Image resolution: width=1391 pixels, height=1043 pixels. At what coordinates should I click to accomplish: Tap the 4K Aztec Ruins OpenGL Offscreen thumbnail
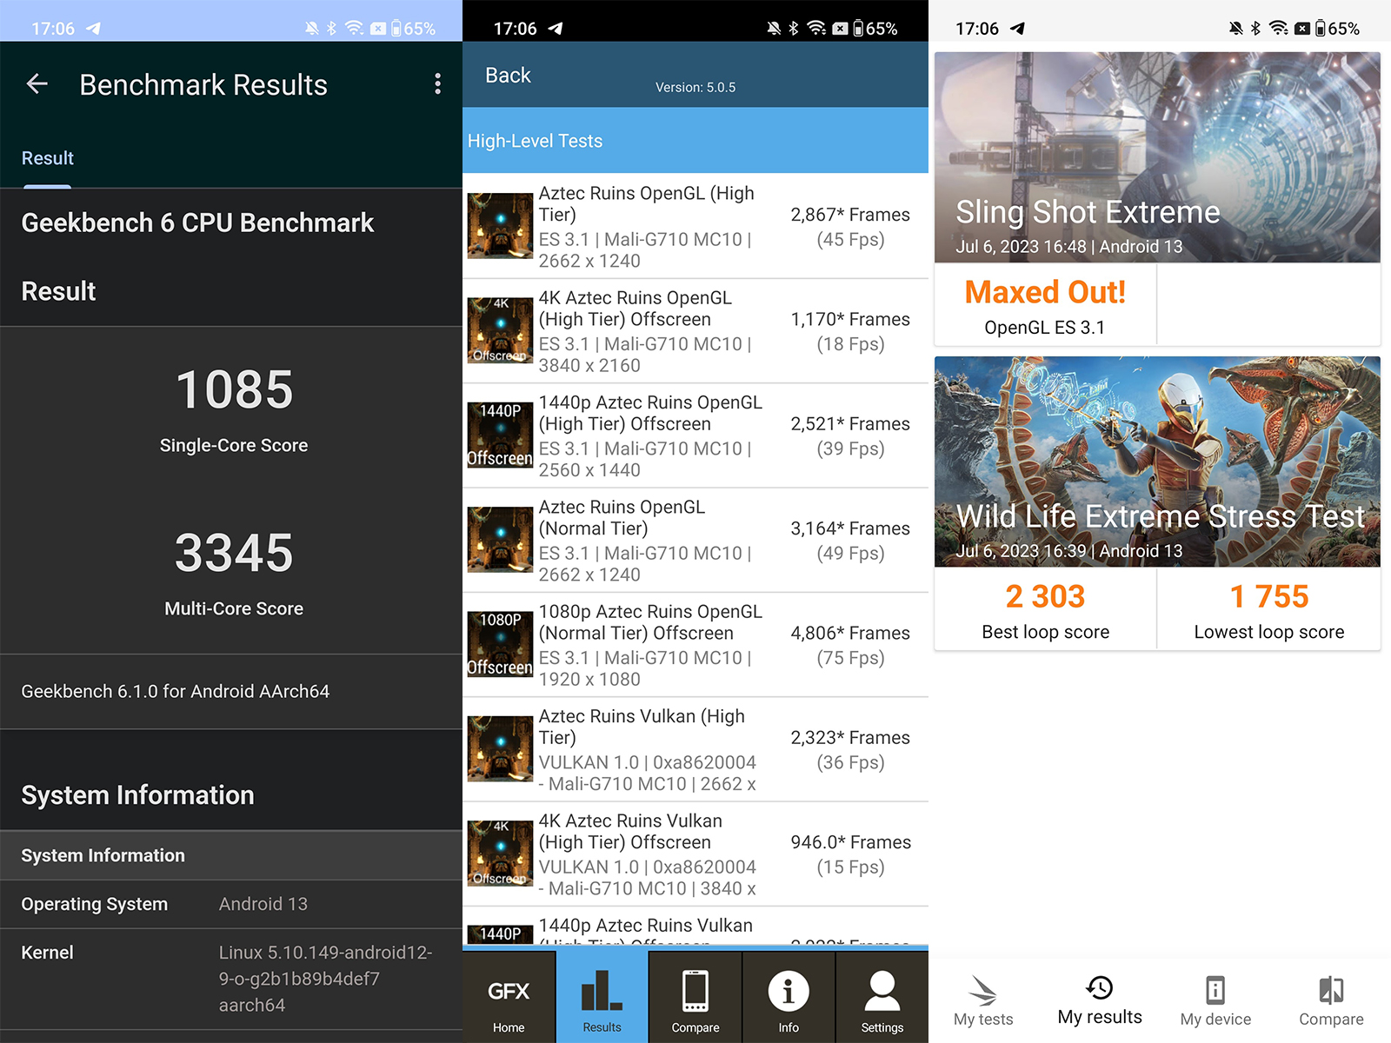tap(500, 330)
